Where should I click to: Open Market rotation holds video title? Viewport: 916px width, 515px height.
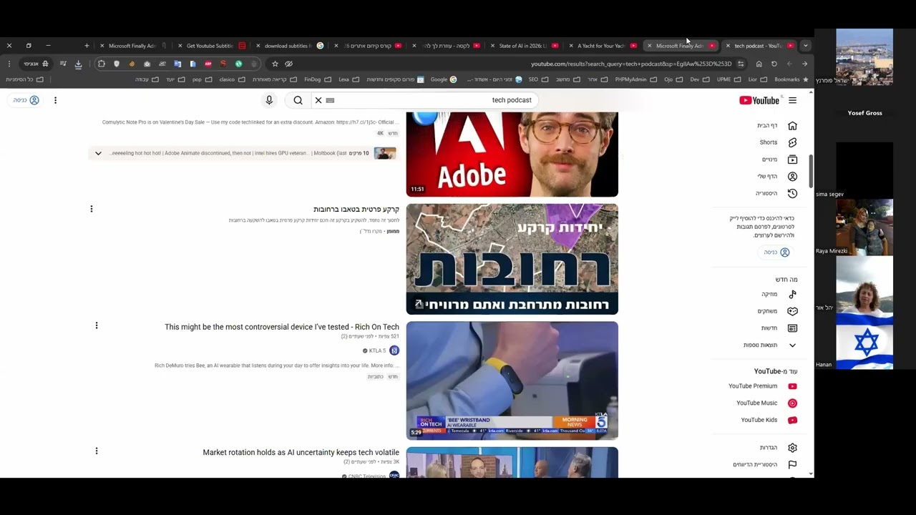click(x=301, y=452)
